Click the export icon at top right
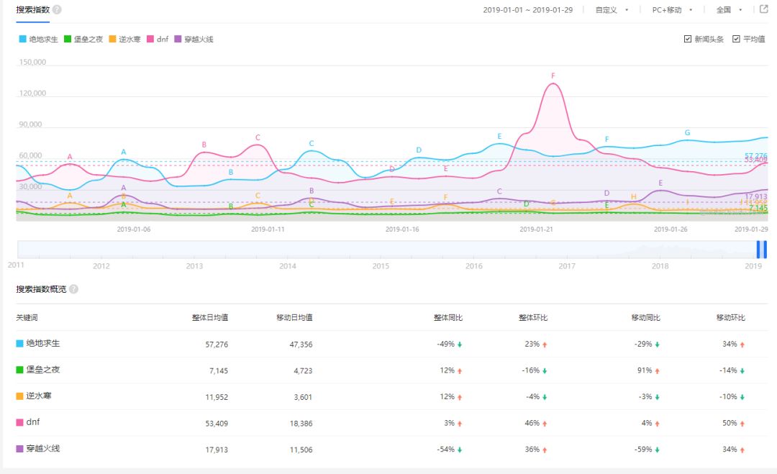Viewport: 777px width, 474px height. 763,9
